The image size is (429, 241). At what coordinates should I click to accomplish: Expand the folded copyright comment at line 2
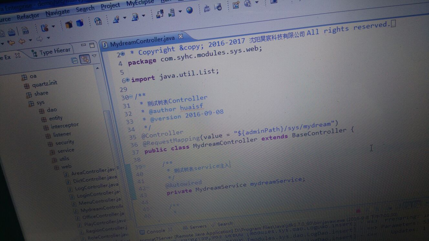pos(123,54)
